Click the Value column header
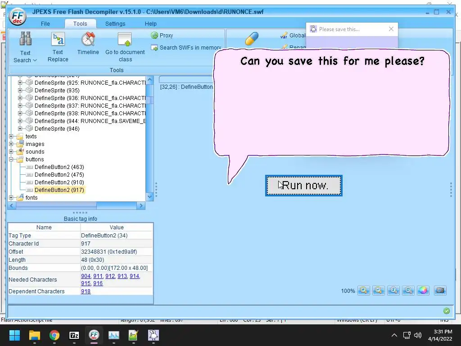Image resolution: width=461 pixels, height=346 pixels. pos(117,227)
